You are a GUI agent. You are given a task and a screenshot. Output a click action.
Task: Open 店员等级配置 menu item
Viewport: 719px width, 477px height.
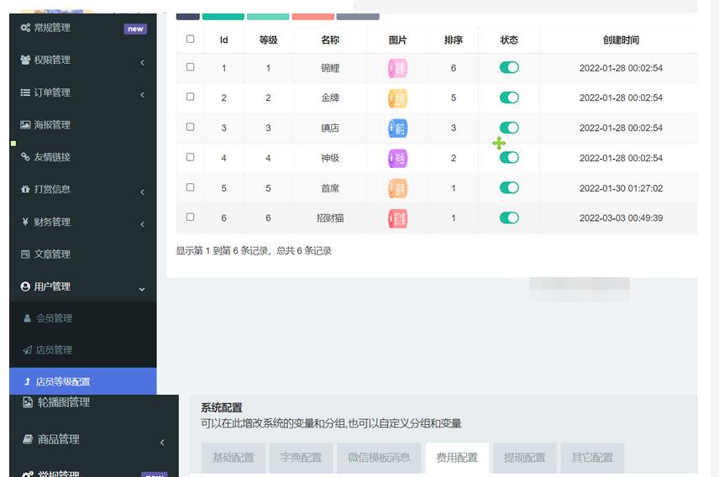click(82, 381)
